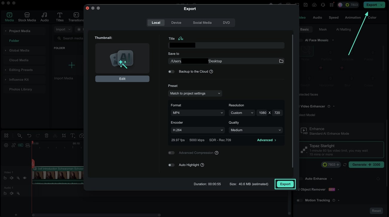
Task: Open timeline settings via the gear icon
Action: (6, 145)
